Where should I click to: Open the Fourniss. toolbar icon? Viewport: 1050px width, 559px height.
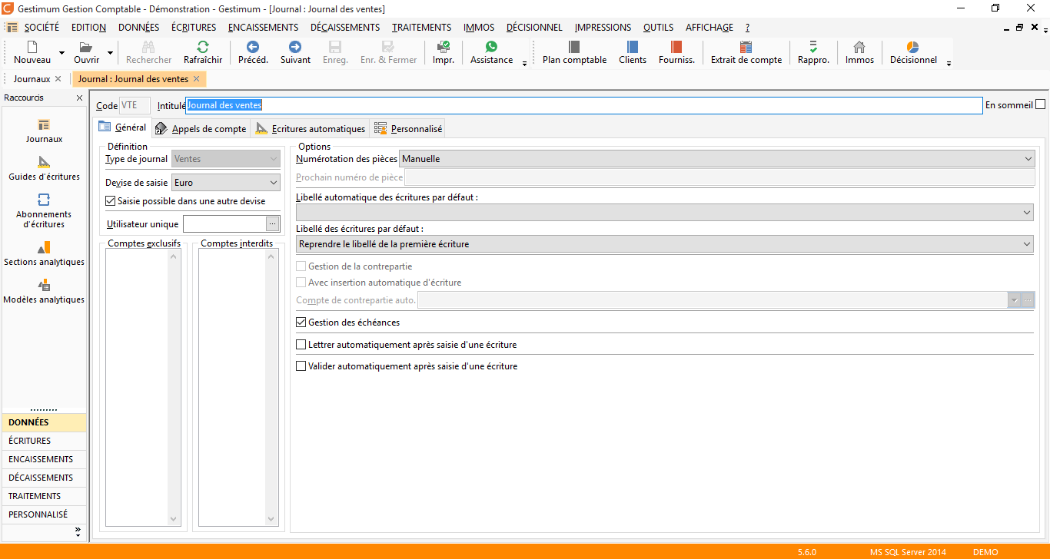(676, 47)
